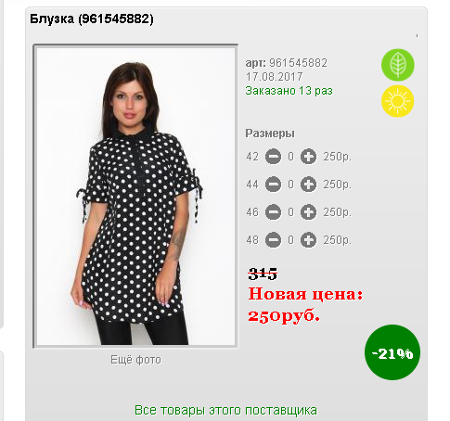
Task: Decrease quantity for size 42
Action: pyautogui.click(x=273, y=157)
